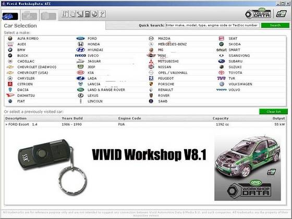
Task: Choose SKODA from the make list
Action: tap(235, 44)
